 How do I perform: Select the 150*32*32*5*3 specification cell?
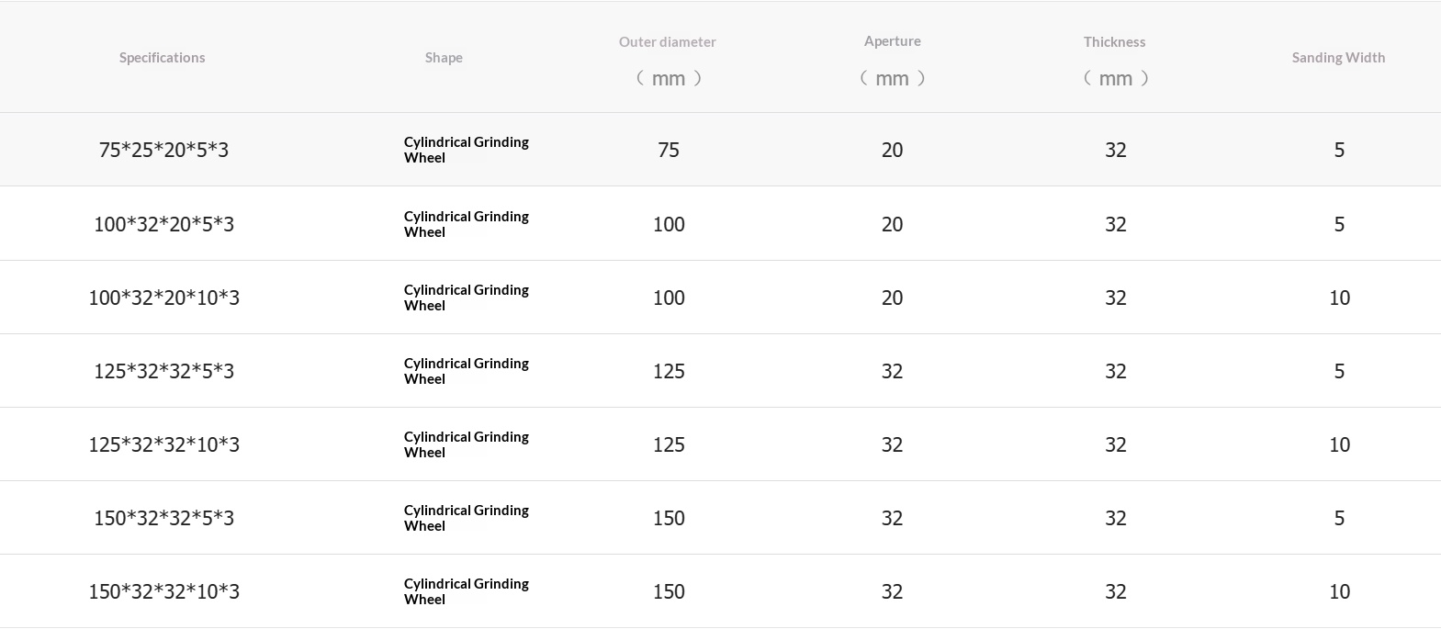[163, 518]
